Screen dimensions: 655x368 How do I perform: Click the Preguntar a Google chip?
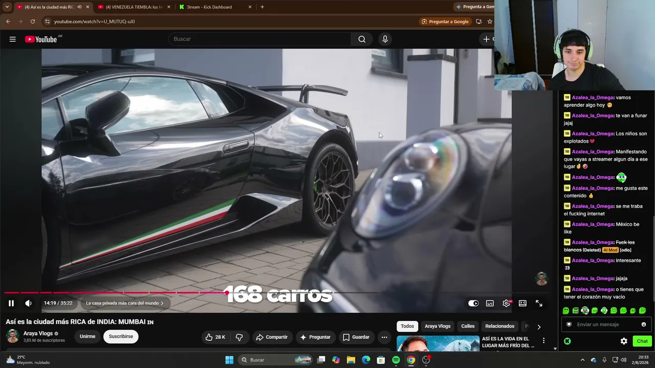tap(445, 21)
